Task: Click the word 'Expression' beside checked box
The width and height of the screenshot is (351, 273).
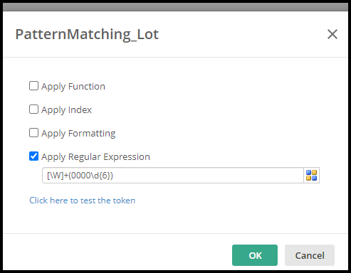Action: 127,157
